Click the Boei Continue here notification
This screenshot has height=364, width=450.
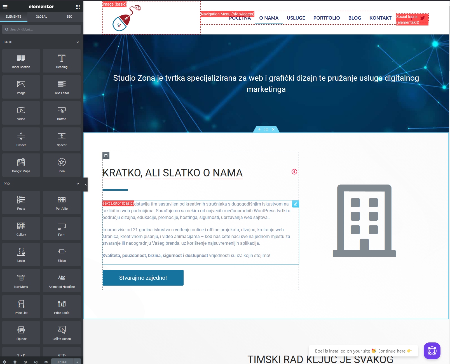pos(363,351)
